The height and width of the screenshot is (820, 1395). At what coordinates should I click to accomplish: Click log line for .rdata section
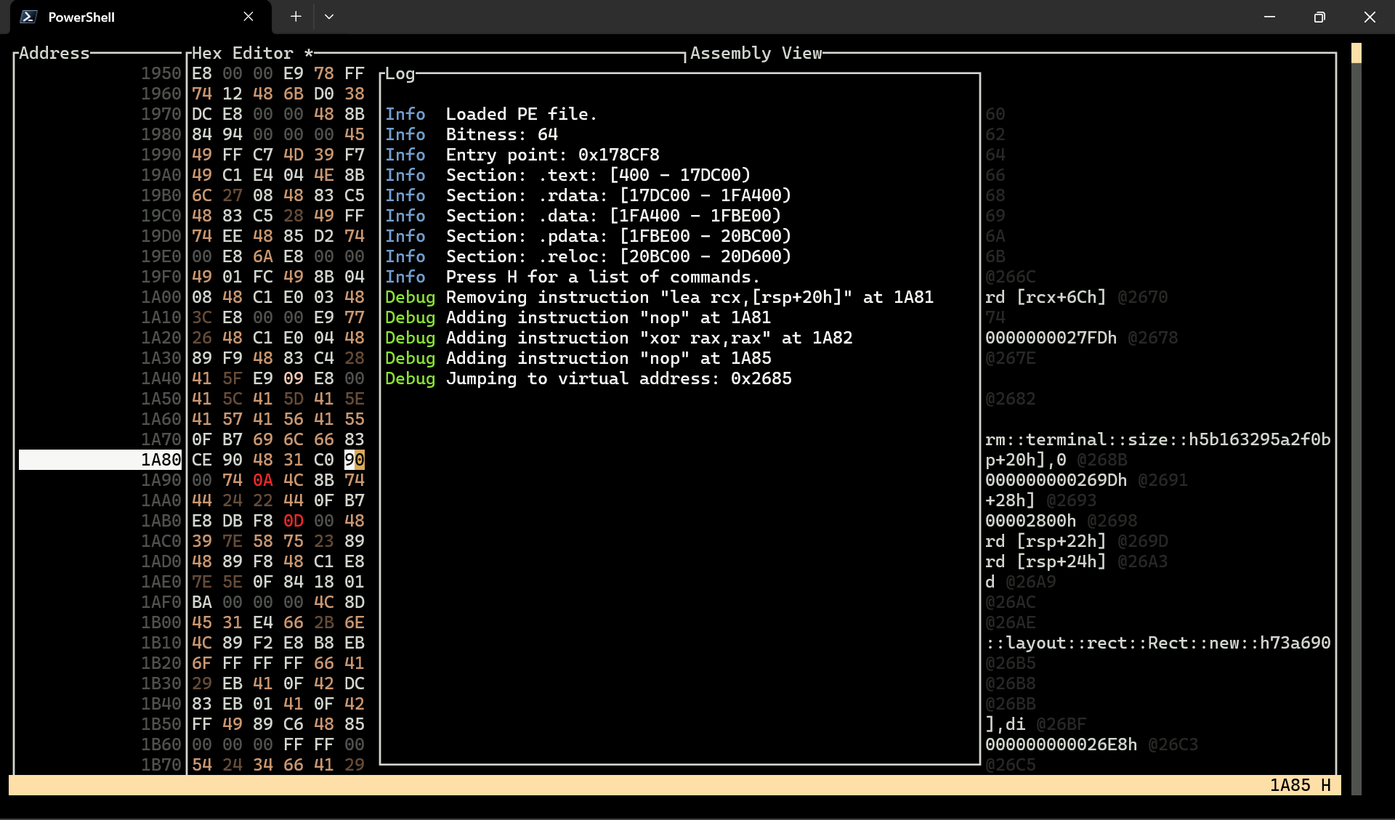(x=588, y=195)
